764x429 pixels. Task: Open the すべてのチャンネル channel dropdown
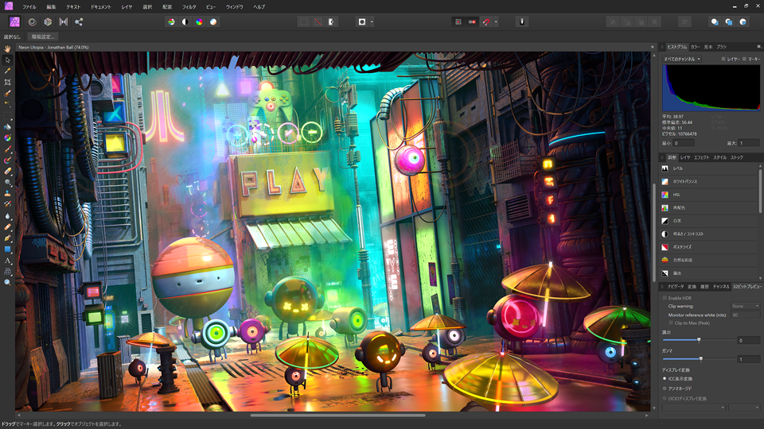(682, 59)
